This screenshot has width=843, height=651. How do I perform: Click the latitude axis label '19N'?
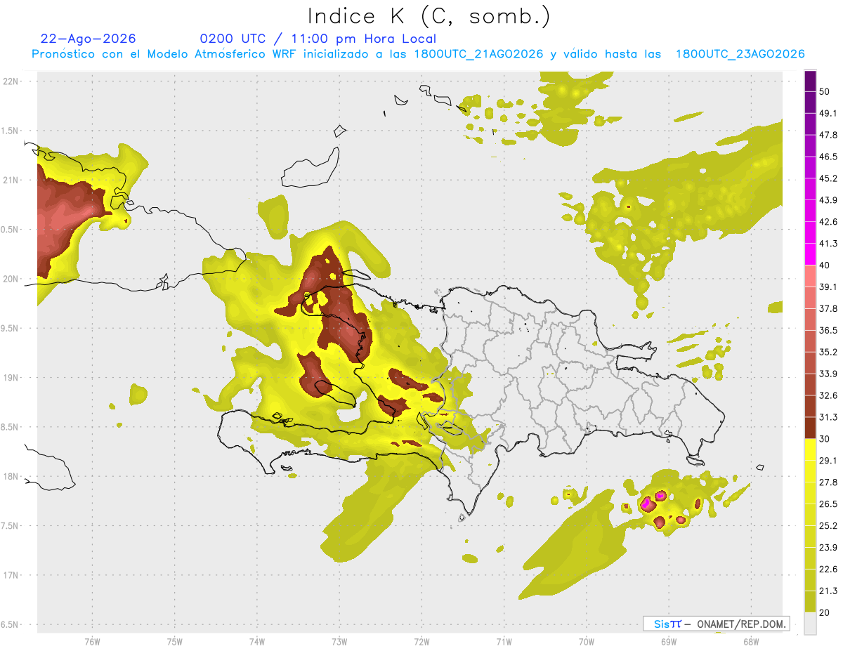tap(12, 378)
